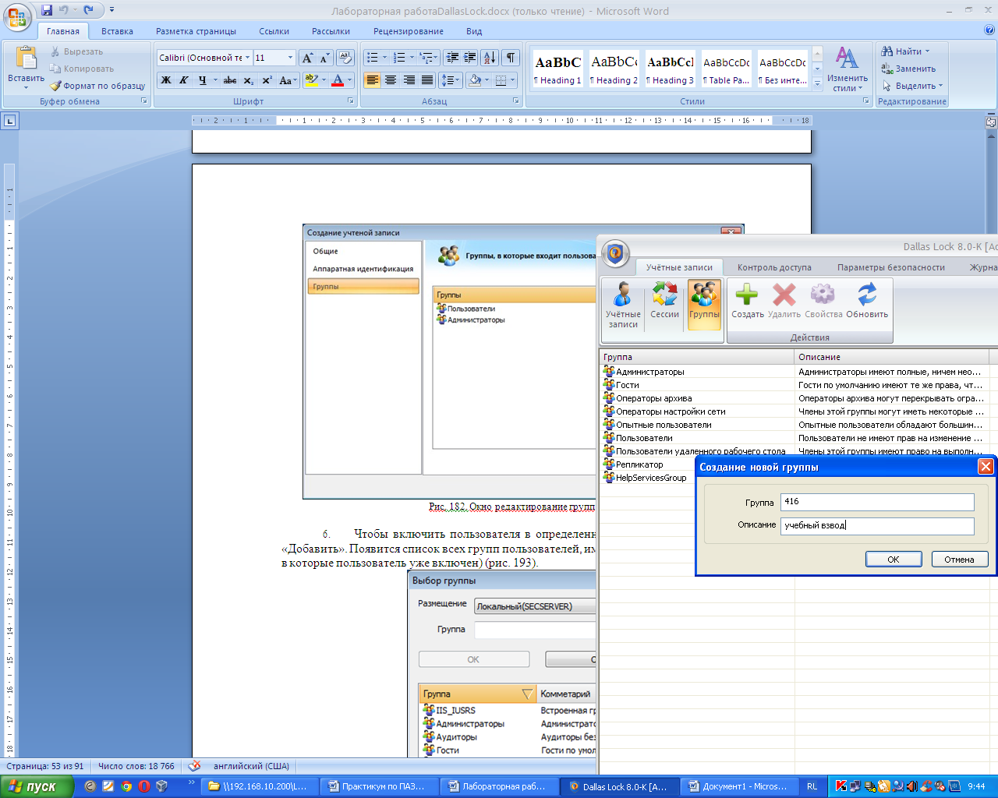The width and height of the screenshot is (998, 798).
Task: Toggle superscript formatting
Action: [267, 80]
